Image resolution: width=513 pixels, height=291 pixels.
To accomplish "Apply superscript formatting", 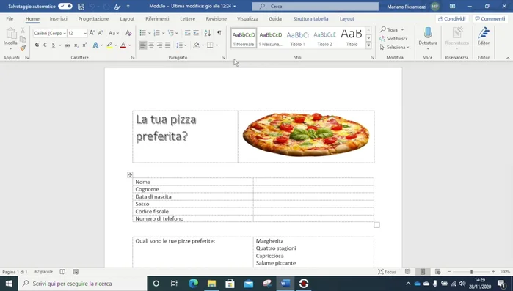I will pyautogui.click(x=84, y=45).
